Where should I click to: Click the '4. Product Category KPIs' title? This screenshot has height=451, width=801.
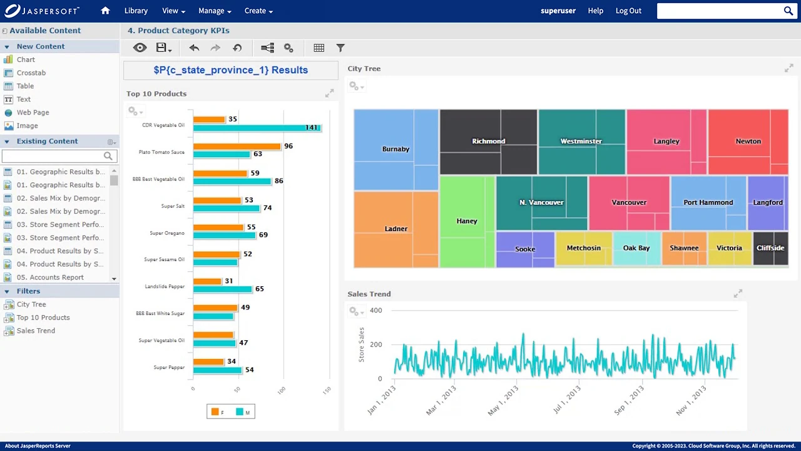(178, 30)
